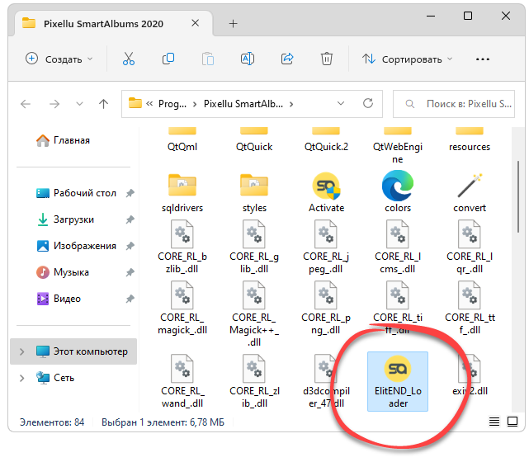The width and height of the screenshot is (529, 462).
Task: Select CORE_RL_bzlib_.dll file
Action: tap(182, 247)
